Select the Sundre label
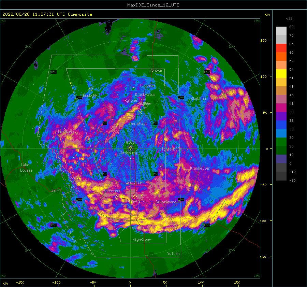The height and width of the screenshot is (287, 307). (x=103, y=141)
